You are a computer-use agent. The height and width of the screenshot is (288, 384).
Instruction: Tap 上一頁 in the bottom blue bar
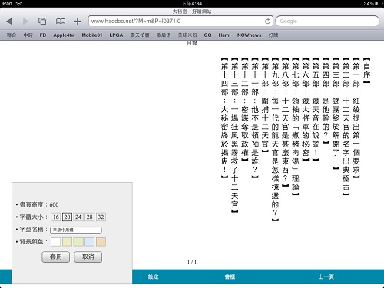pyautogui.click(x=326, y=276)
